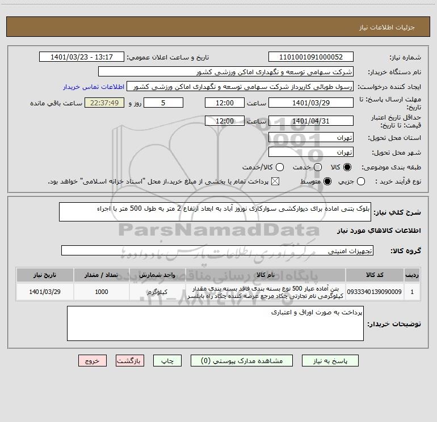
Task: Click the price validity date 1401/04/31 field
Action: 311,121
